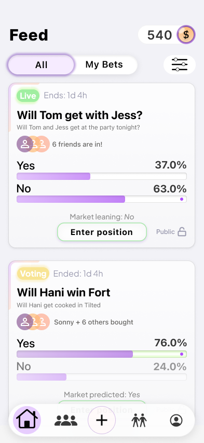This screenshot has width=204, height=443.
Task: Open the groups icon in bottom bar
Action: [66, 421]
